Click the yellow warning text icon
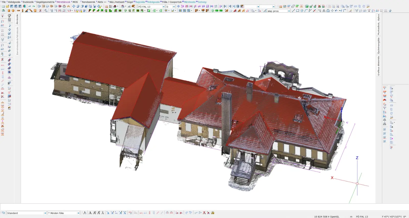 pyautogui.click(x=213, y=213)
